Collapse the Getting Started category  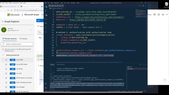click(3, 55)
